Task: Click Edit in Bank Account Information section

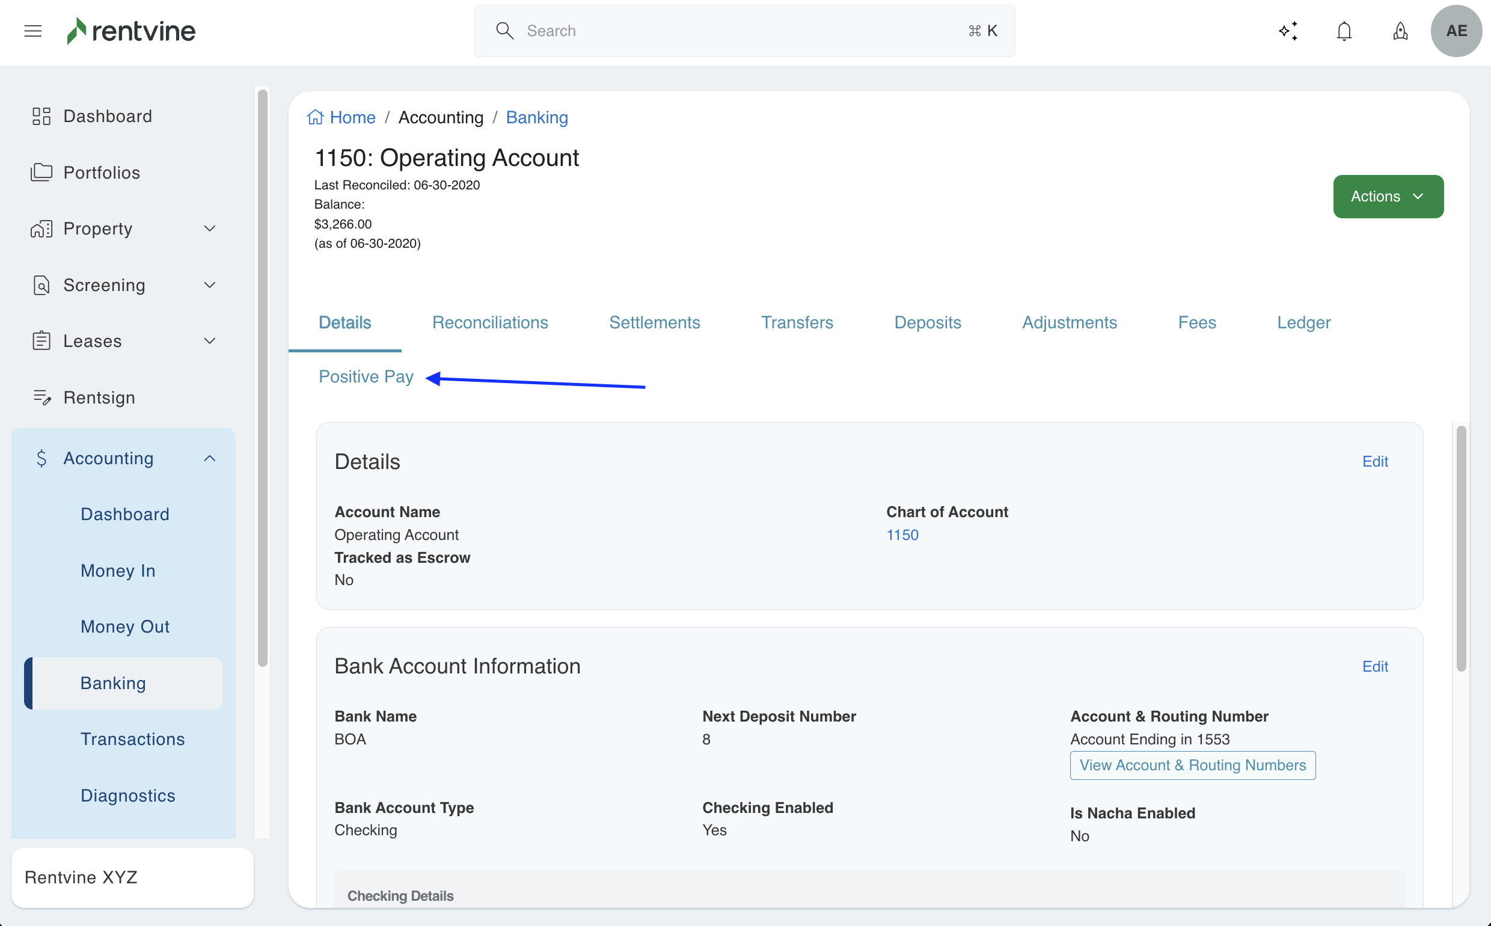Action: coord(1374,666)
